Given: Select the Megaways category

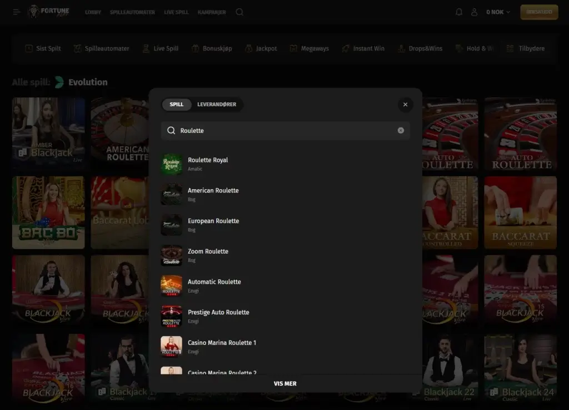Looking at the screenshot, I should click(309, 48).
